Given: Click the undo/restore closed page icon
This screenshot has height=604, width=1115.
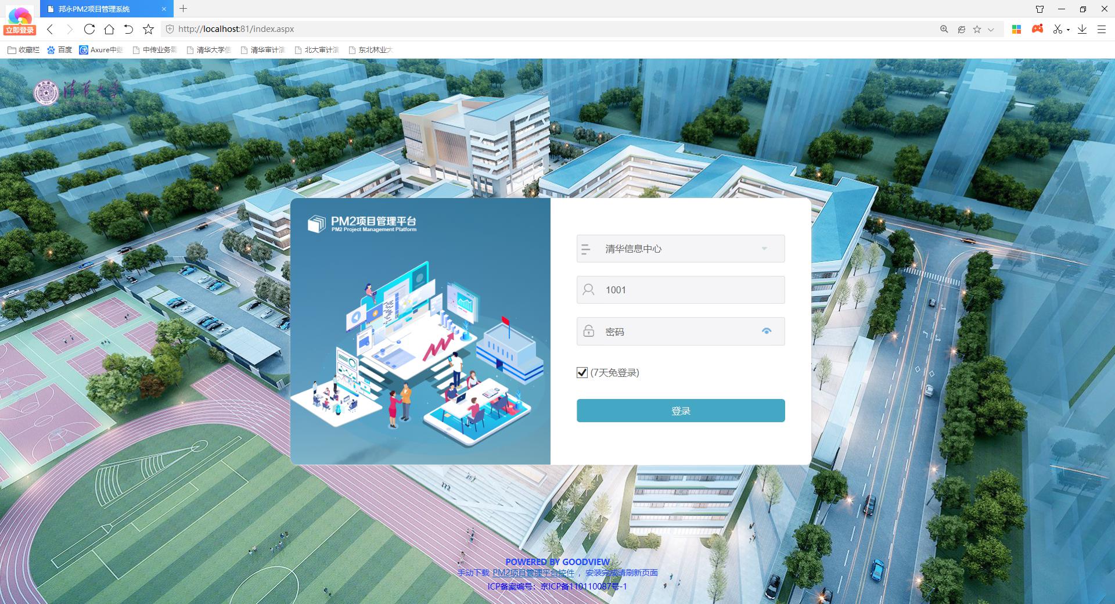Looking at the screenshot, I should point(128,29).
